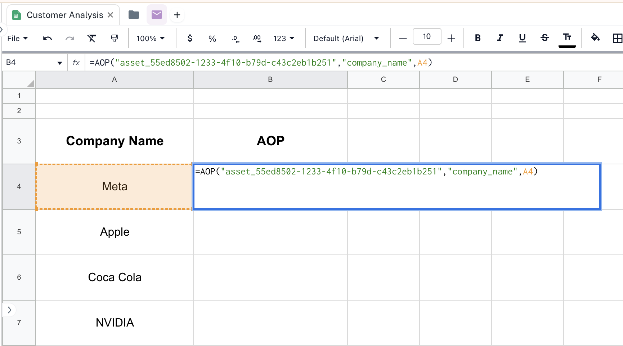Click the fx function icon
The height and width of the screenshot is (346, 623).
point(76,63)
